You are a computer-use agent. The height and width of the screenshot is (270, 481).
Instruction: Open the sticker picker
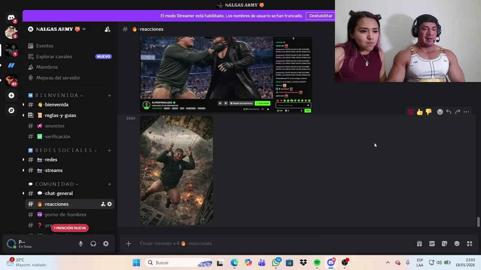point(445,243)
